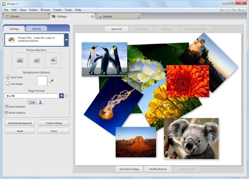The image size is (249, 179).
Task: Expand the Picture Pile collage type dropdown
Action: (x=66, y=40)
